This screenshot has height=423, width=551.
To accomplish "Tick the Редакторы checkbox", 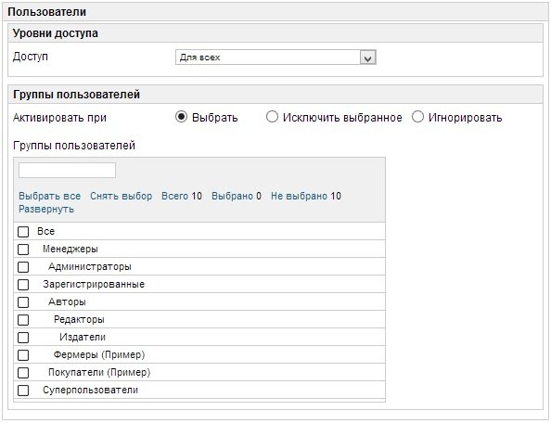I will click(x=23, y=320).
